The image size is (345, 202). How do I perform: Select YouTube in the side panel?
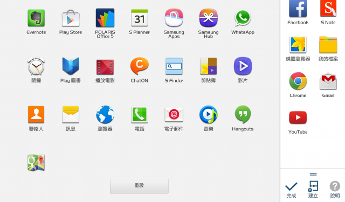[298, 117]
